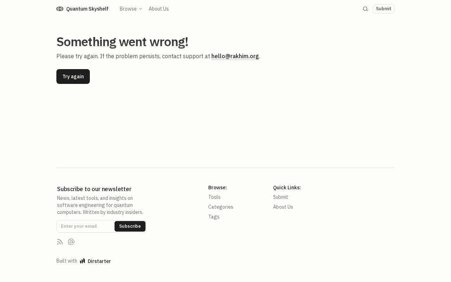This screenshot has width=451, height=282.
Task: Click the Quantum Skyshelf site name
Action: click(x=87, y=9)
